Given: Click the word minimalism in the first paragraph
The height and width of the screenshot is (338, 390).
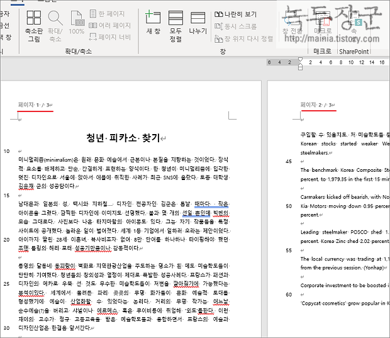Looking at the screenshot, I should (x=58, y=160).
